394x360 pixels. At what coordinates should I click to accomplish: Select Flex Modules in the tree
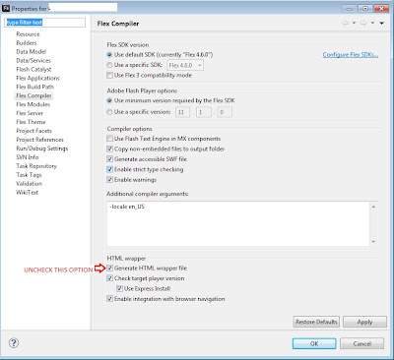[x=33, y=104]
